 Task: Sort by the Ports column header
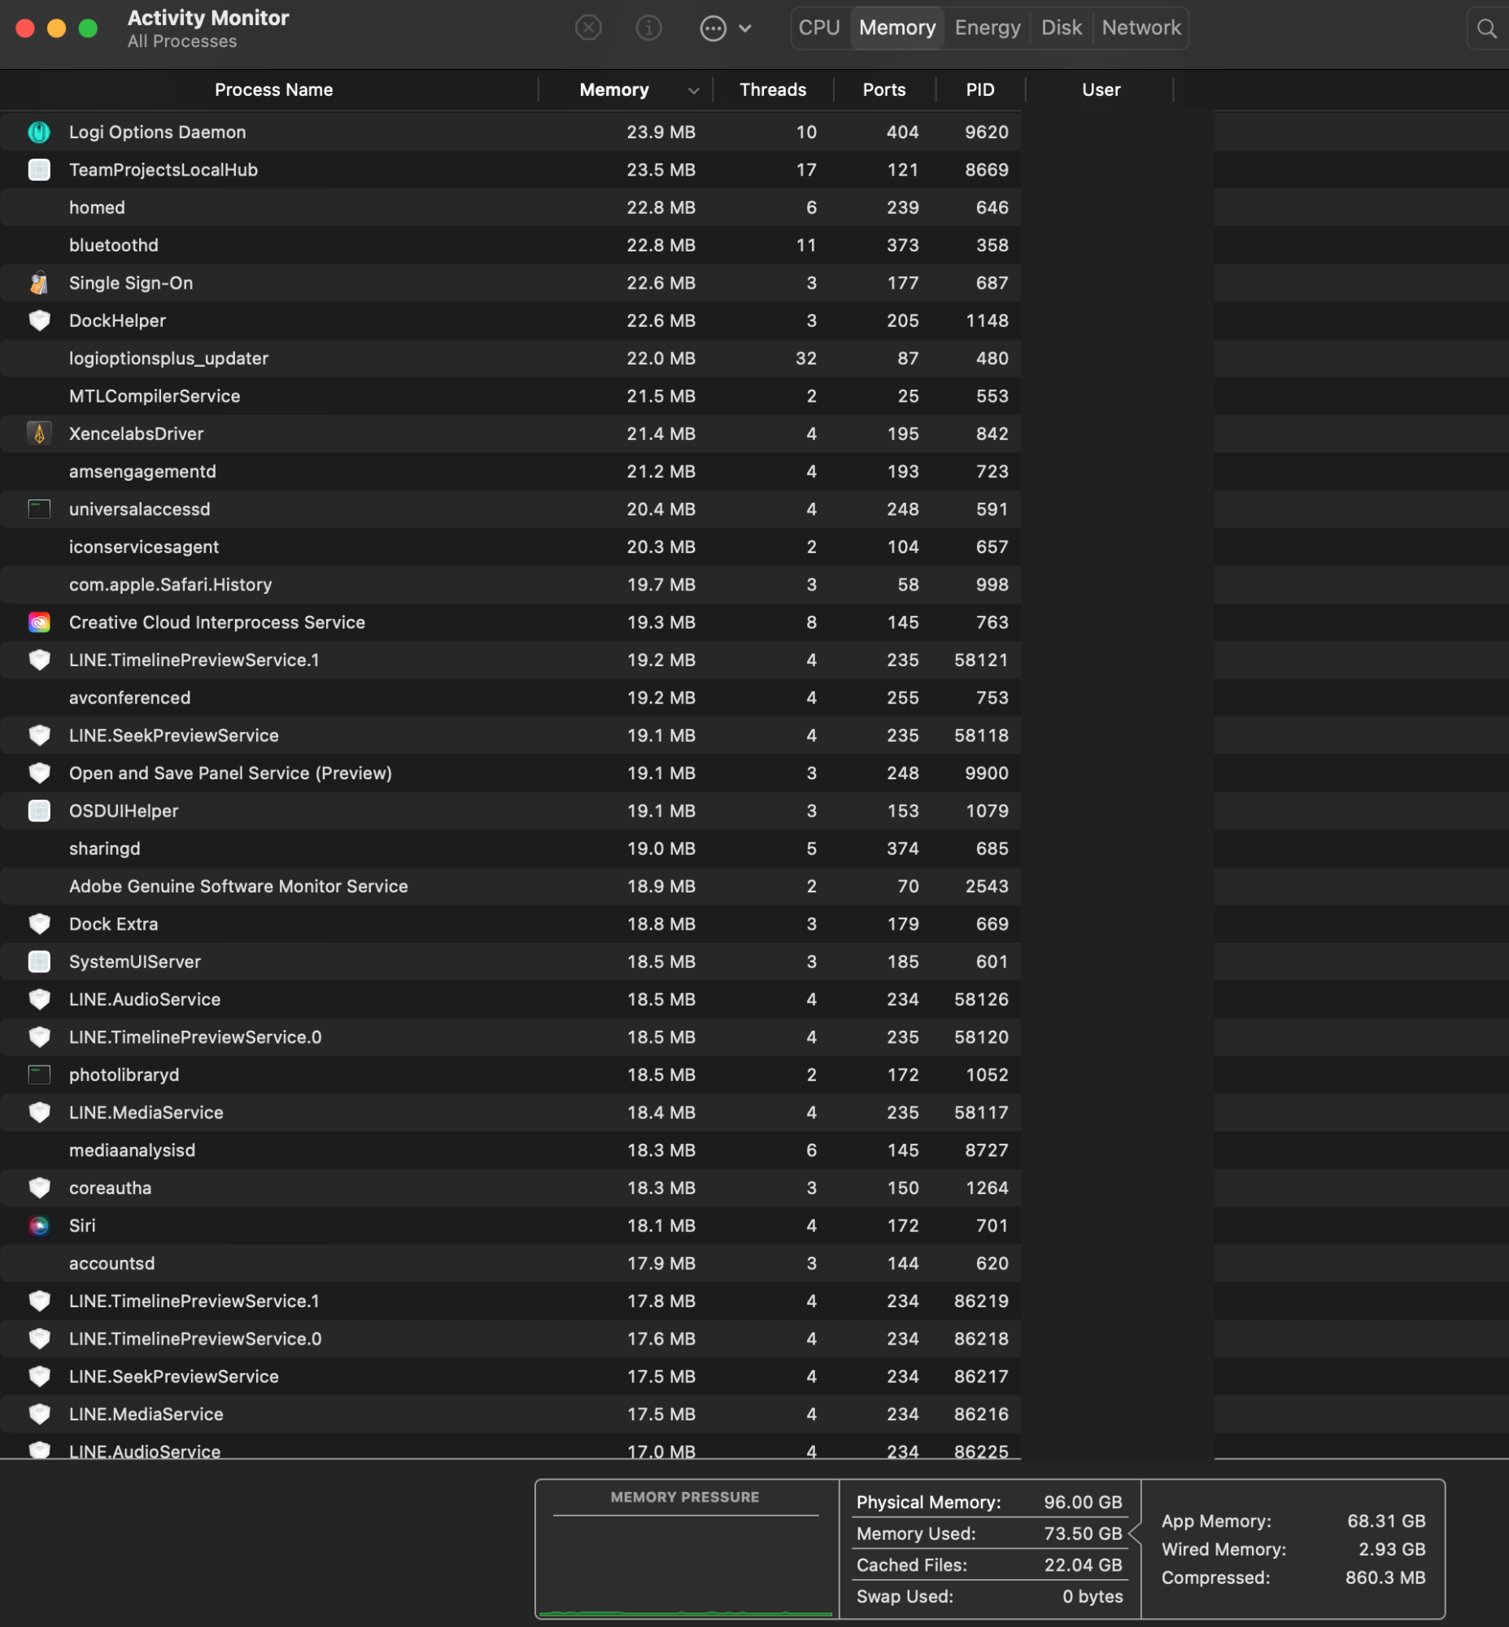click(884, 89)
